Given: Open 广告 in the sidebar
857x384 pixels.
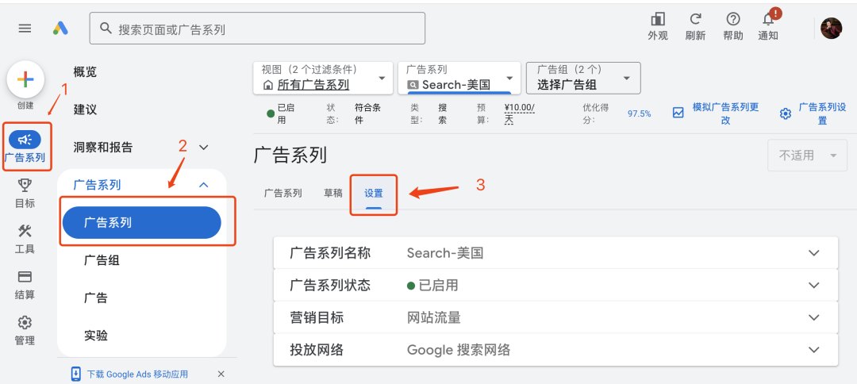Looking at the screenshot, I should click(x=96, y=298).
